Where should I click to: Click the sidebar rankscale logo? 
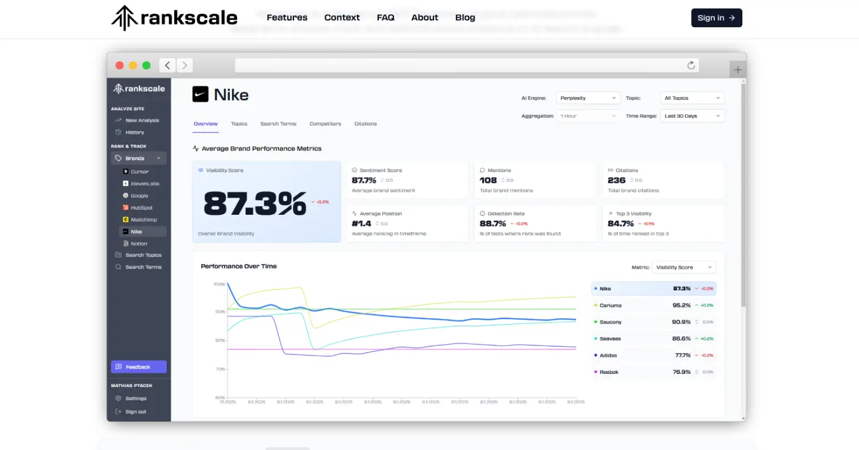pos(139,89)
